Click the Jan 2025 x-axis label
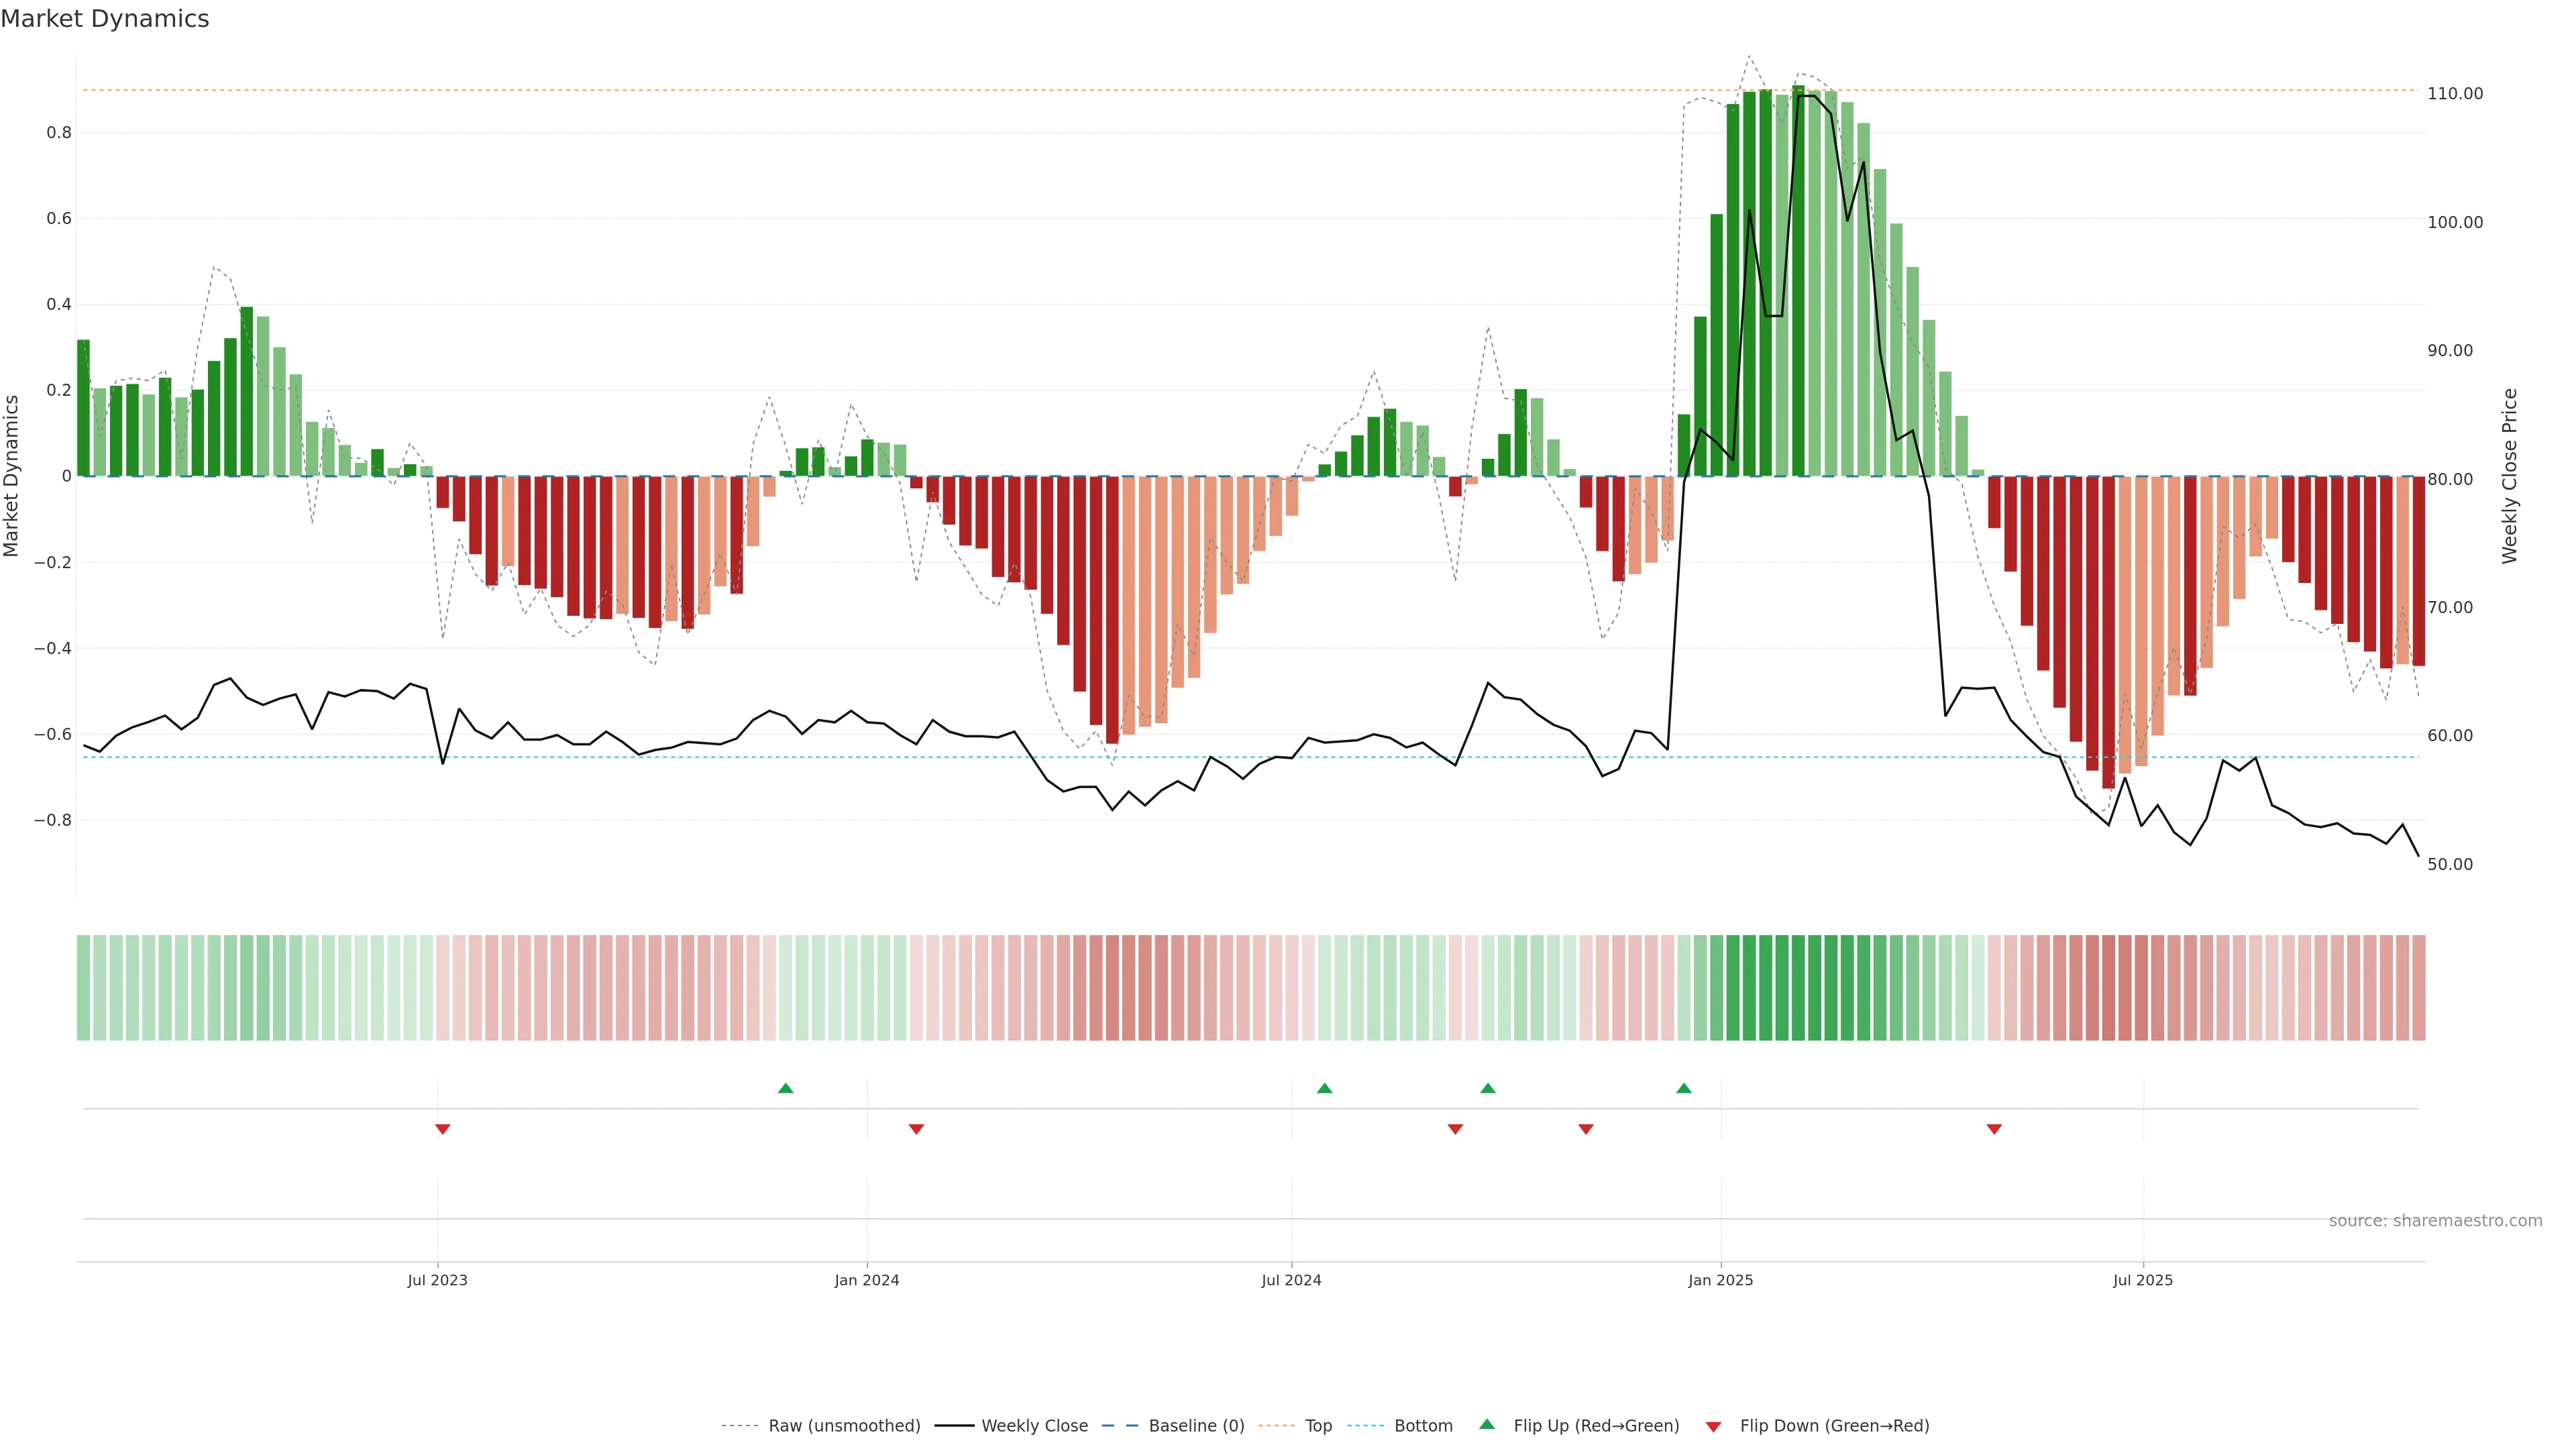The width and height of the screenshot is (2576, 1449). click(1720, 1280)
